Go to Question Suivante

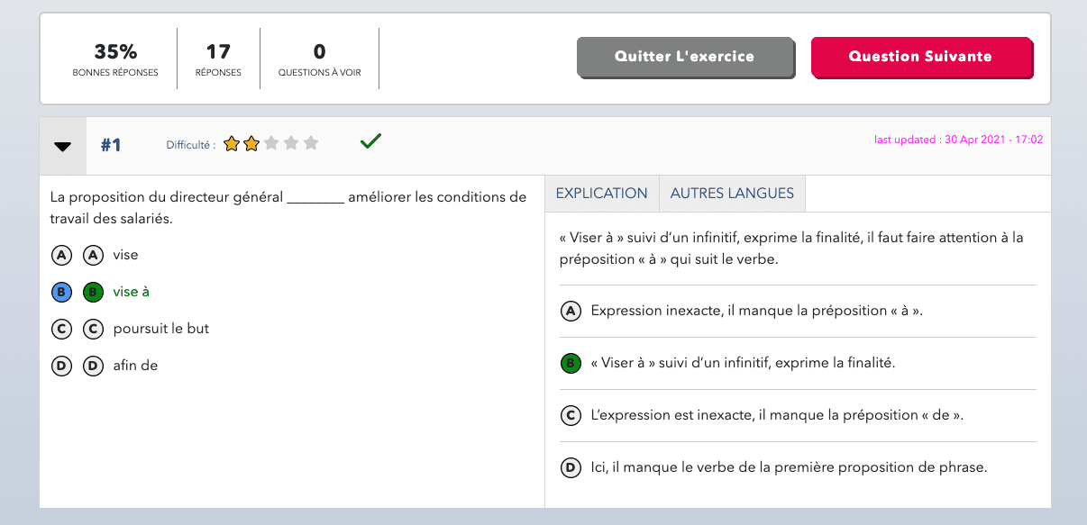pos(920,57)
